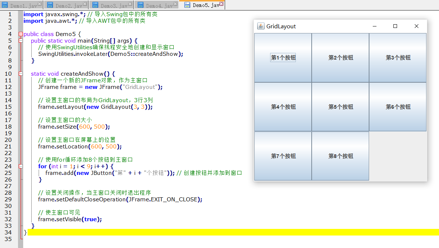The width and height of the screenshot is (439, 248).
Task: Close the Demo3.java tab using its X
Action: [x=130, y=4]
